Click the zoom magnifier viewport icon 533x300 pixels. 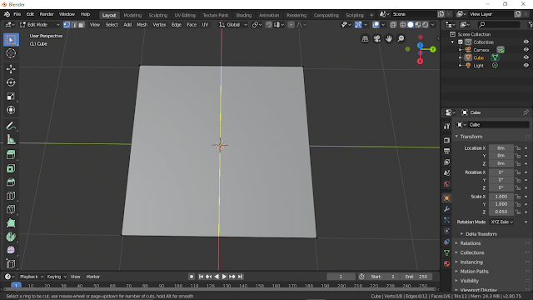click(401, 39)
